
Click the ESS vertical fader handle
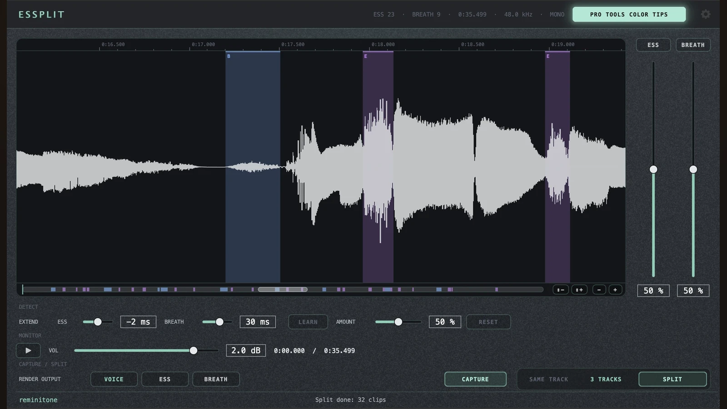tap(653, 170)
